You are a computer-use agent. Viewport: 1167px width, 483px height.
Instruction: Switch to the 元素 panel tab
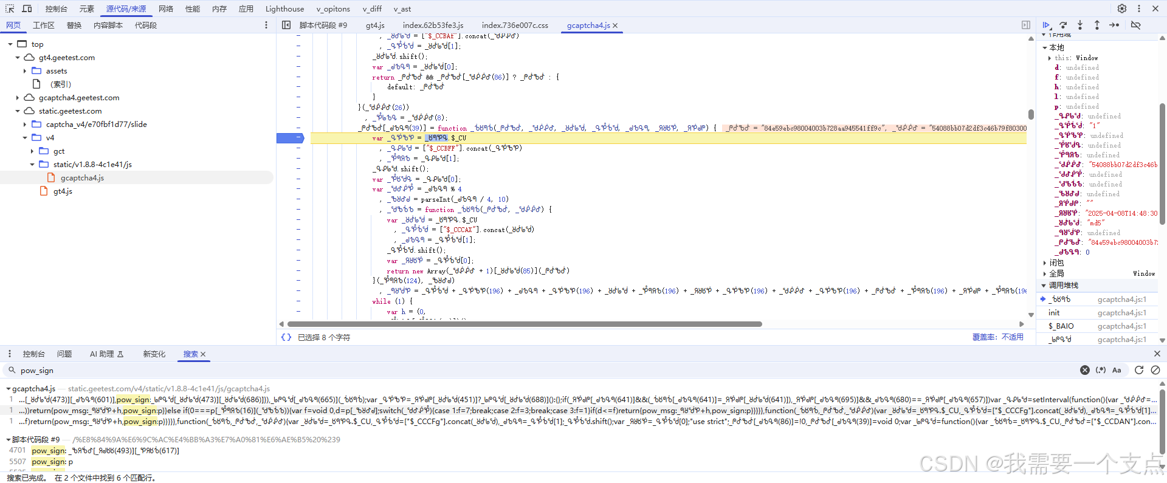(87, 9)
